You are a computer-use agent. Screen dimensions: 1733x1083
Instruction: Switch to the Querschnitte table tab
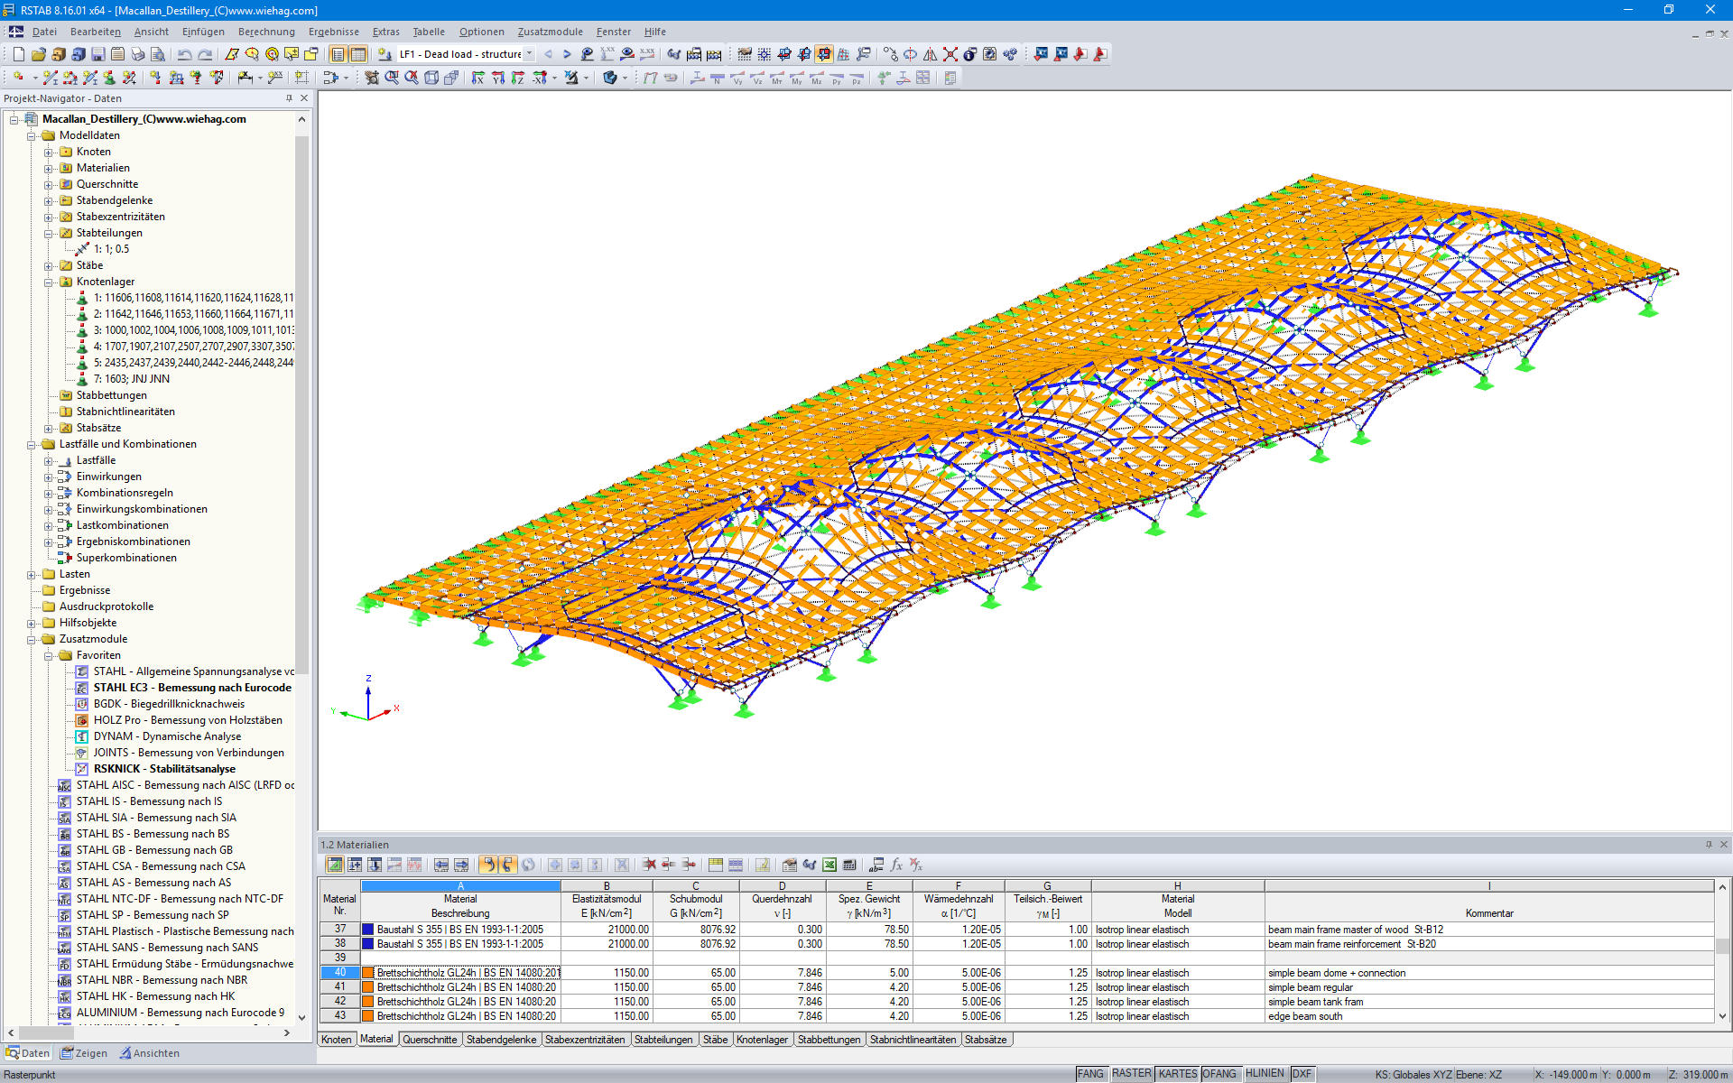click(430, 1040)
